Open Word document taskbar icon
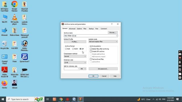The width and height of the screenshot is (182, 102). (74, 99)
